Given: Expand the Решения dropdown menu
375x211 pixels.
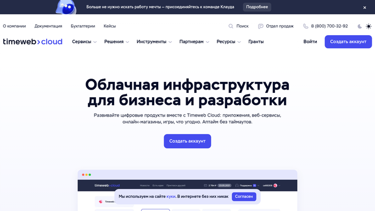Looking at the screenshot, I should (x=116, y=42).
